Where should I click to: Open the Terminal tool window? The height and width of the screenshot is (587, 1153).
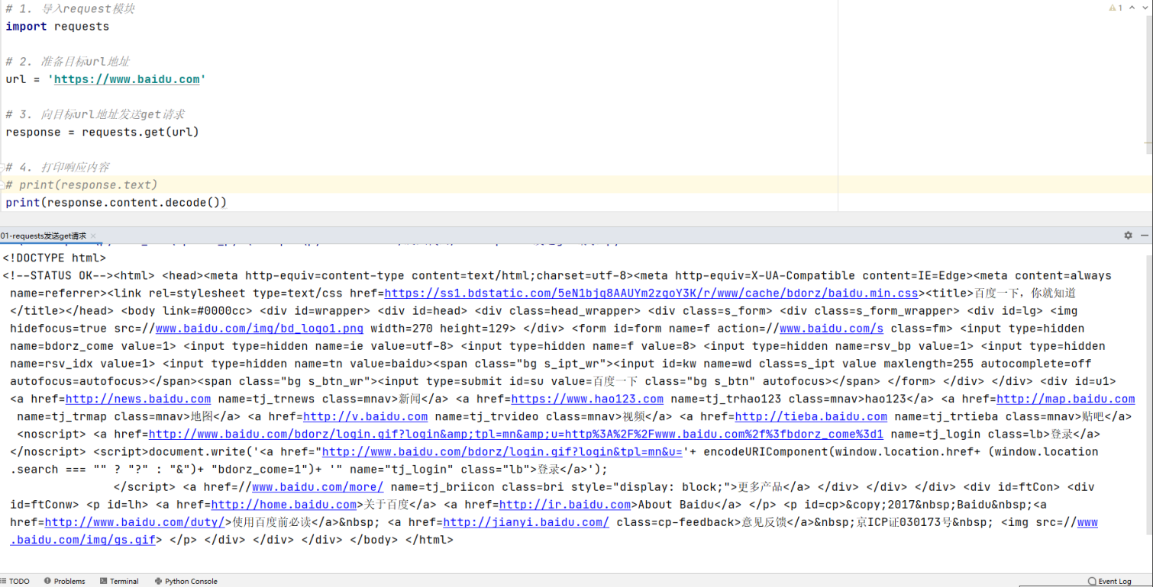[x=119, y=581]
